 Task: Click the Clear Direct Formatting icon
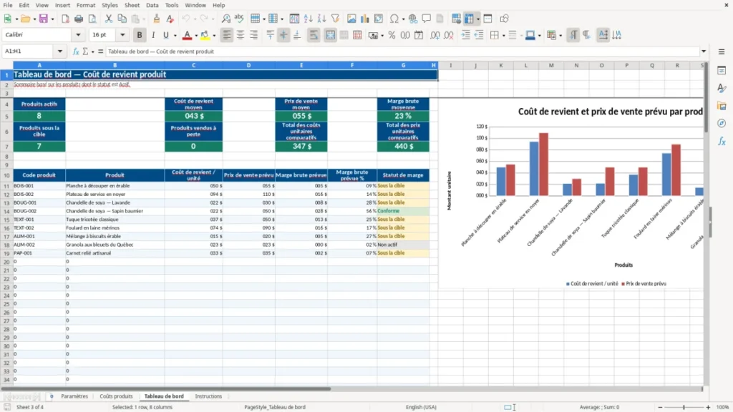coord(170,19)
